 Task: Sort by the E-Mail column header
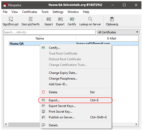[112, 38]
